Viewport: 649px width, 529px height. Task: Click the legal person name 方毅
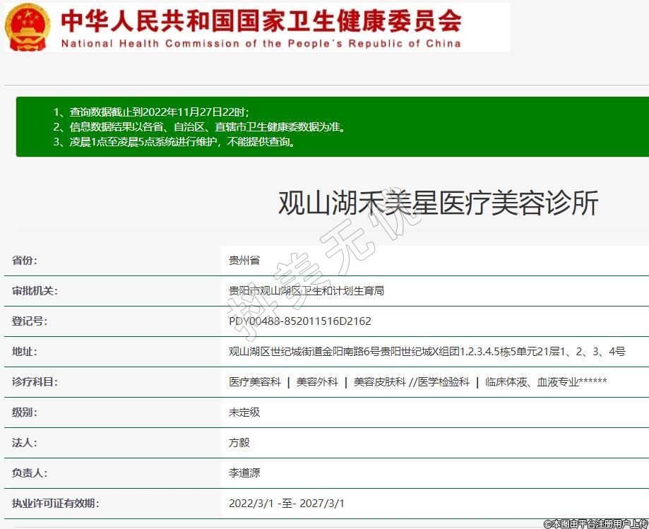[x=239, y=443]
